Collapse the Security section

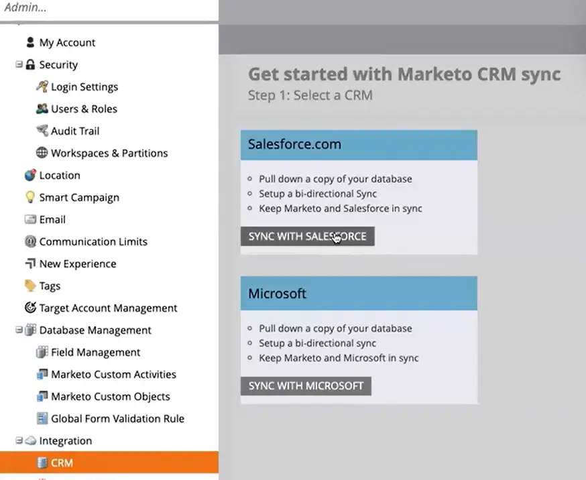(20, 64)
